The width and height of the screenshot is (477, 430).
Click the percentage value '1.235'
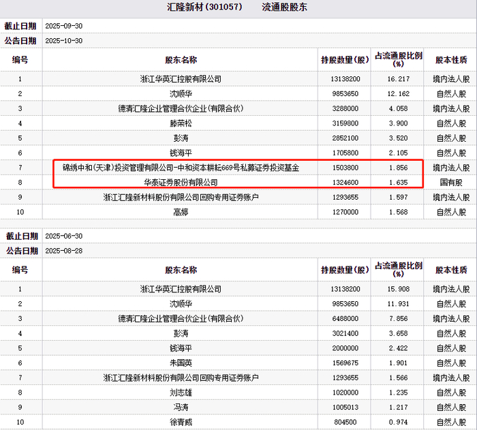(399, 393)
